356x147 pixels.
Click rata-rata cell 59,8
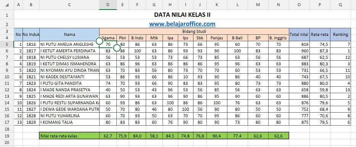[x=320, y=90]
